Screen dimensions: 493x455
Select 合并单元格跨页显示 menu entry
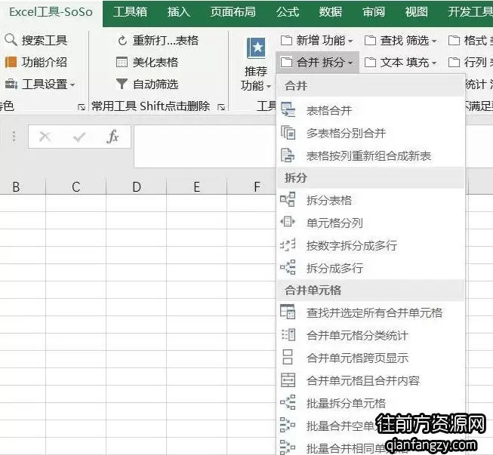[x=371, y=358]
